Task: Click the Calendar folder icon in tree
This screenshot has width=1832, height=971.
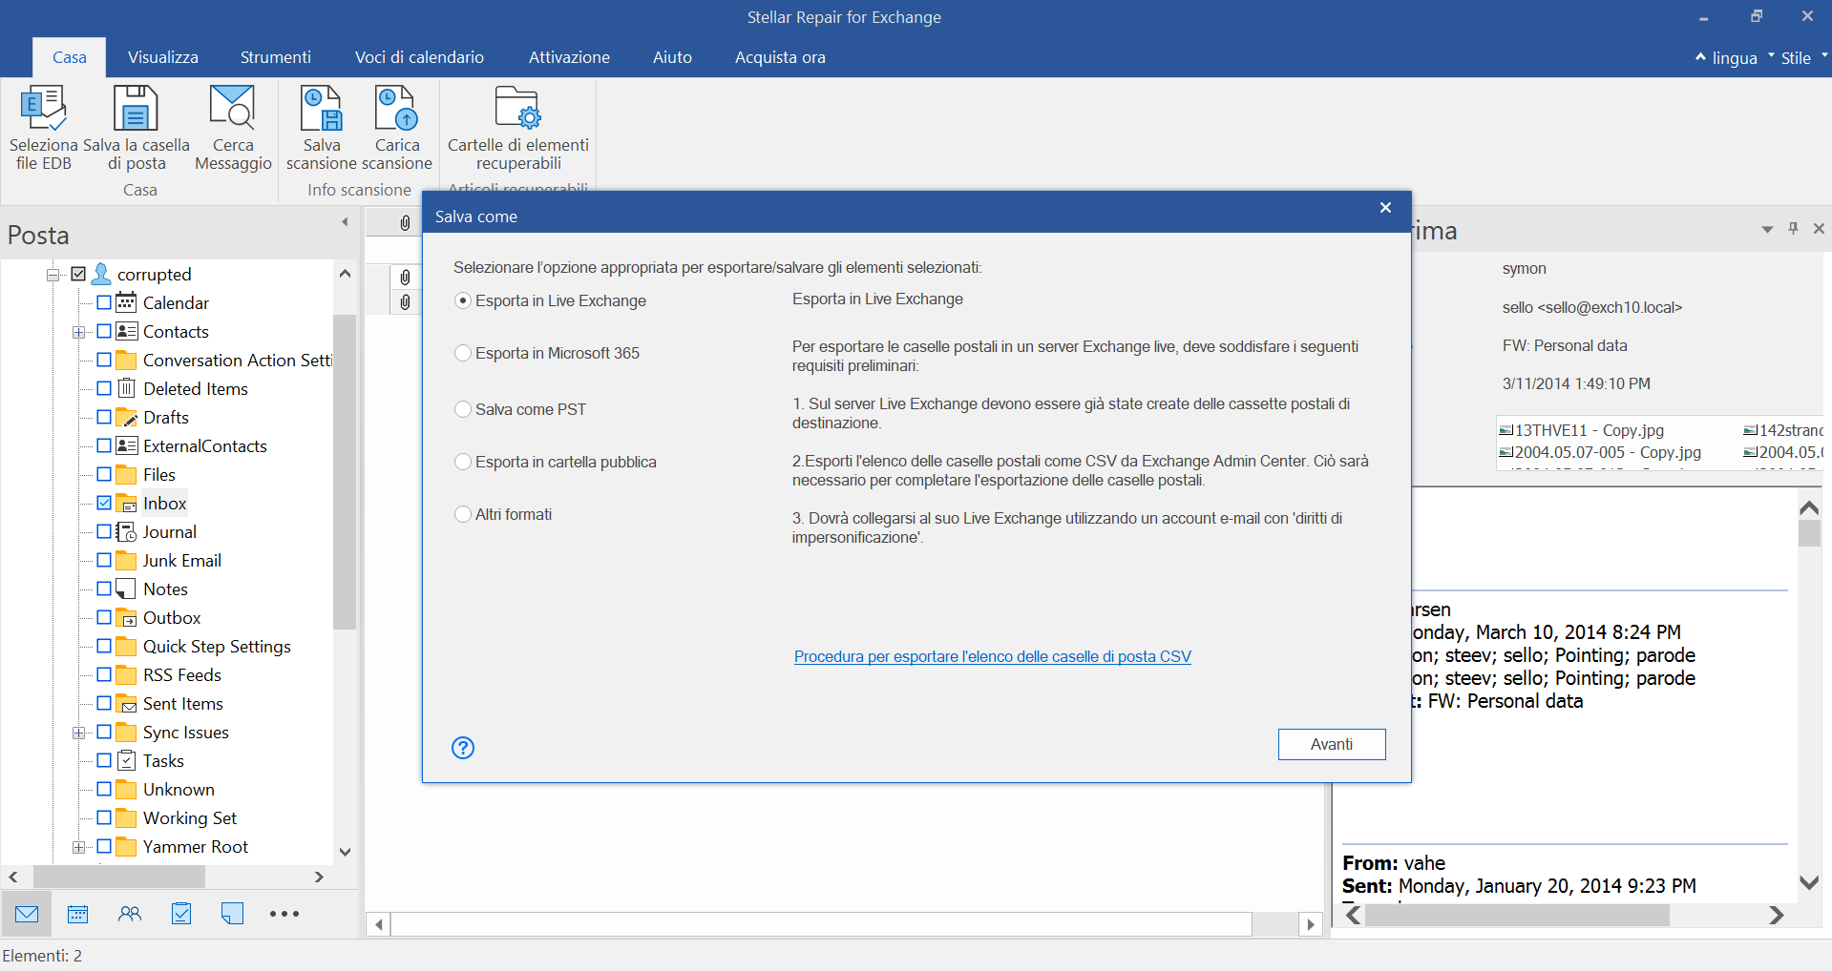Action: coord(126,302)
